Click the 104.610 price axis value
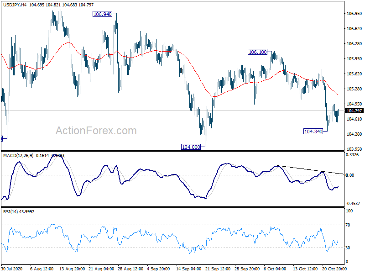The width and height of the screenshot is (365, 274). pos(355,119)
